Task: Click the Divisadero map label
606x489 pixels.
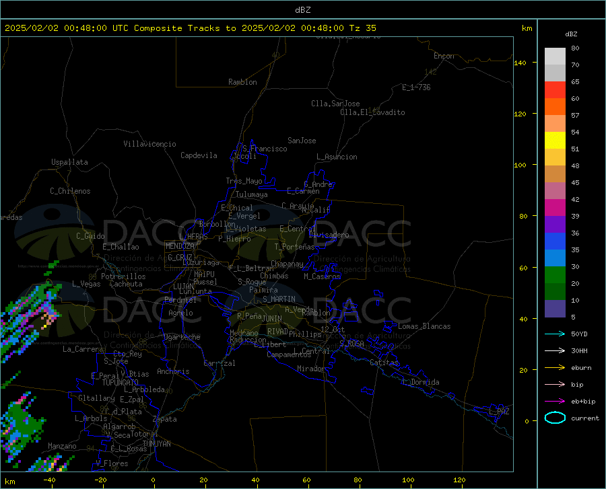Action: point(329,235)
